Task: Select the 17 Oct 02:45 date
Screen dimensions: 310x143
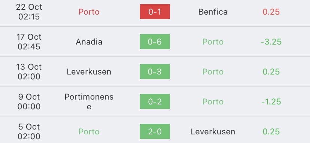Action: [29, 42]
